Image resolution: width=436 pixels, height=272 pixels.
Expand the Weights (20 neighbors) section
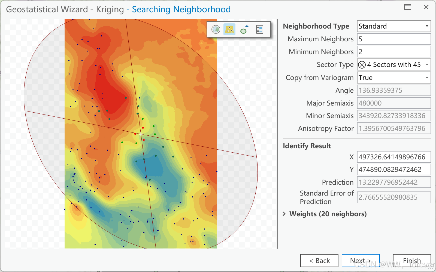(284, 214)
